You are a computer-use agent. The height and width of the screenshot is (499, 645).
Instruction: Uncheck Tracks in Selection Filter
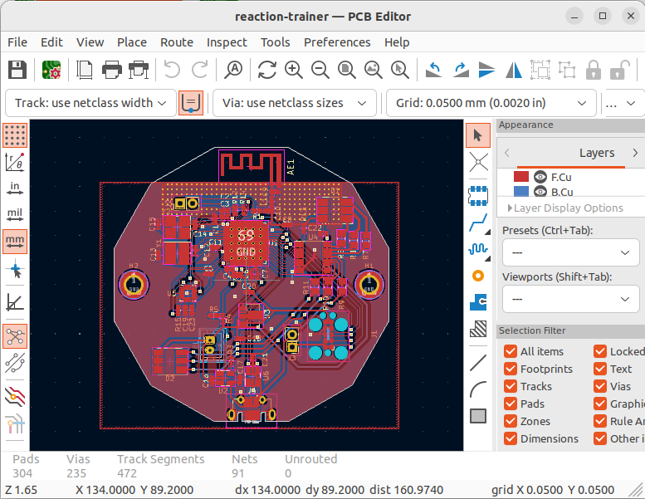coord(511,386)
